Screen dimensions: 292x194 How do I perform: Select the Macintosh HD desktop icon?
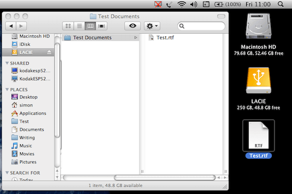tap(258, 26)
